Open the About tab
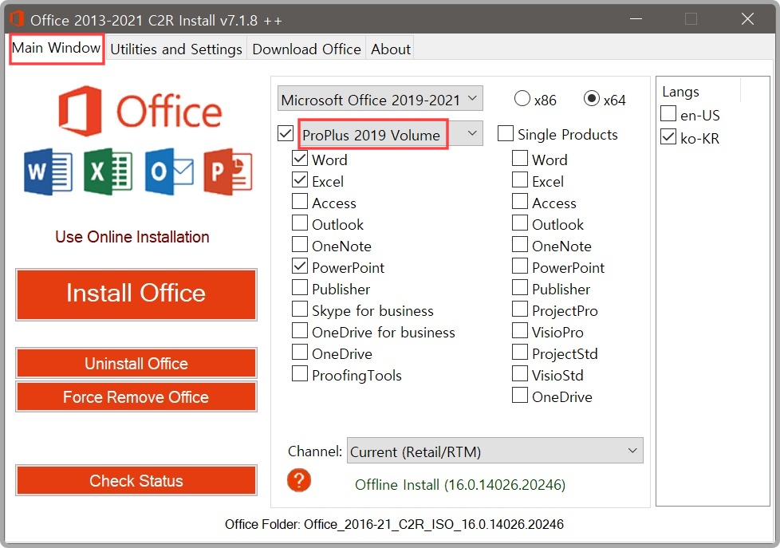The width and height of the screenshot is (780, 548). [x=391, y=49]
